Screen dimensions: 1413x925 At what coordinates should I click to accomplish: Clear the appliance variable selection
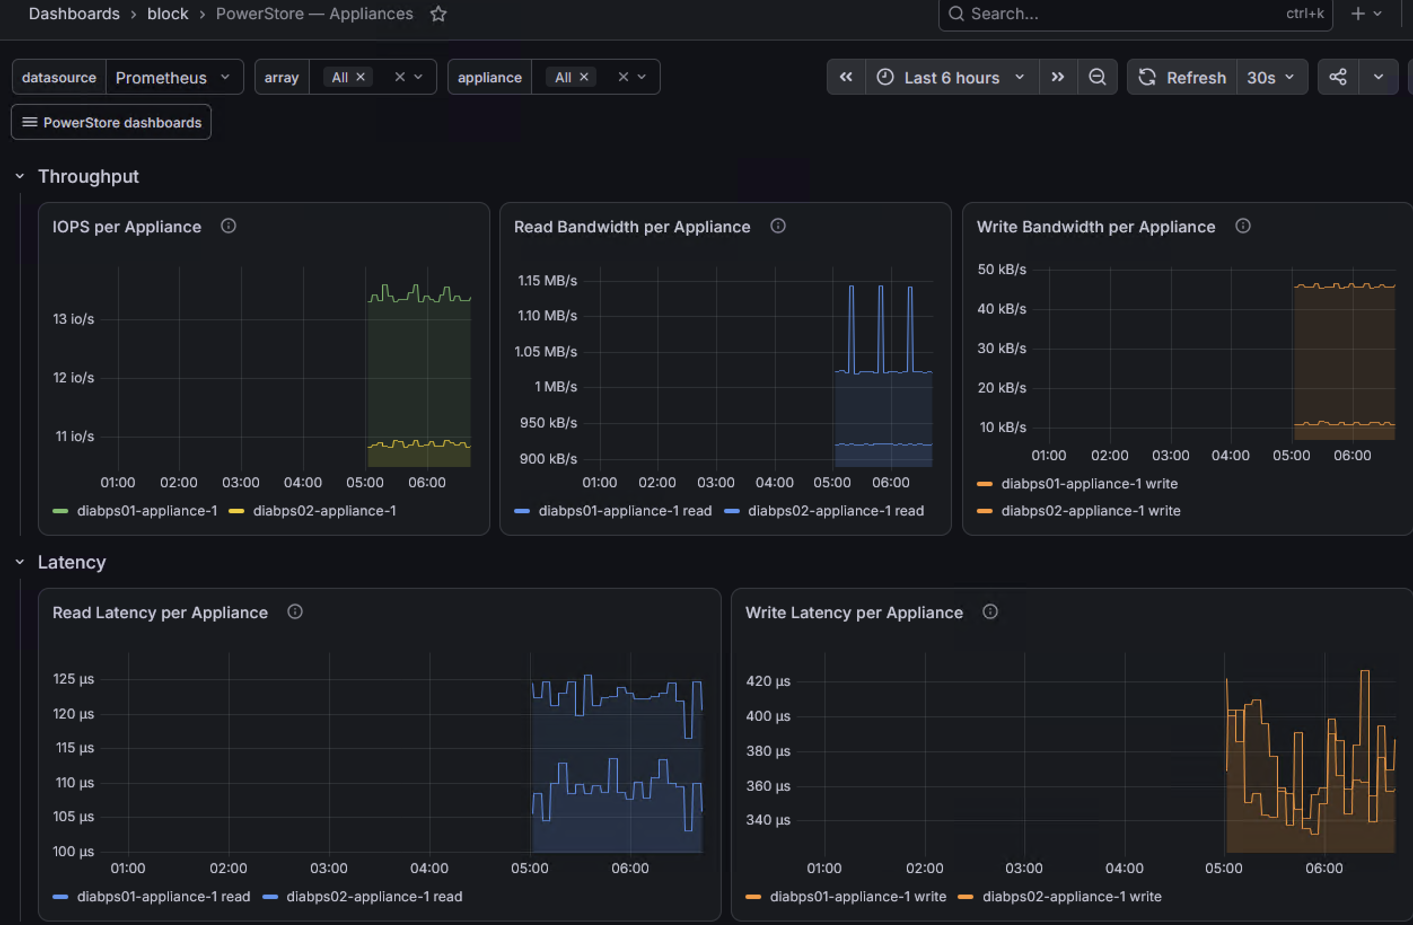(623, 77)
